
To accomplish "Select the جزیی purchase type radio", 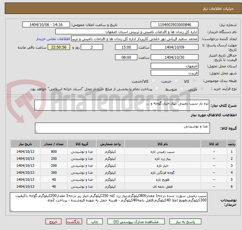I will tap(202, 89).
